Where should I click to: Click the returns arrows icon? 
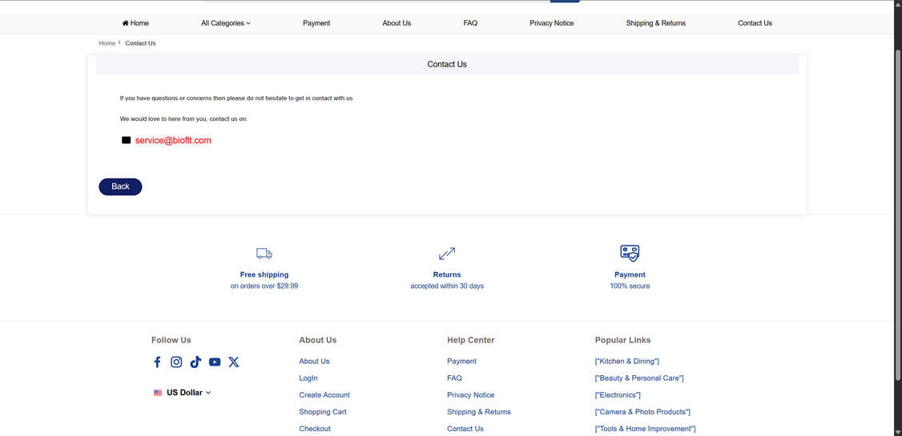pos(447,254)
